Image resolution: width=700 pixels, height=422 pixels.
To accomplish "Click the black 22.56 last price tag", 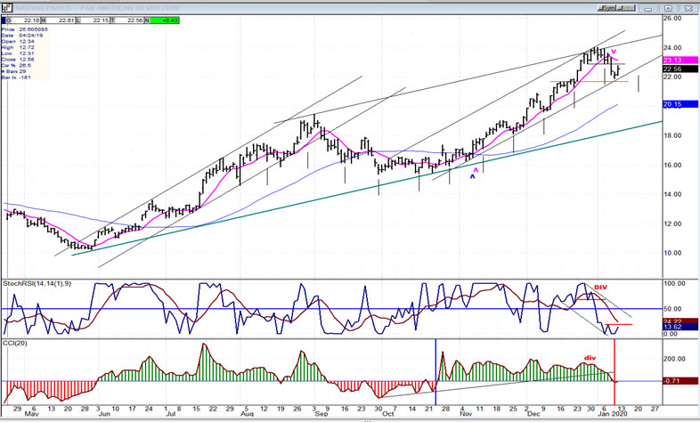I will coord(676,69).
